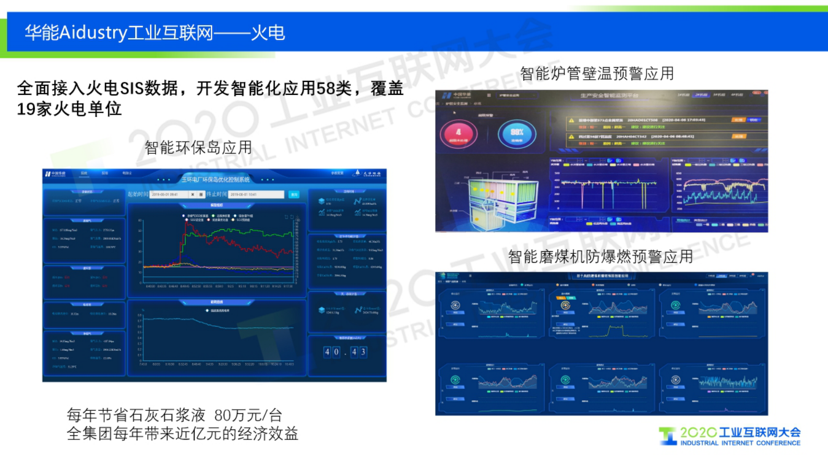Click the orange handle button on the 20HAD01CT508 alert
The width and height of the screenshot is (828, 465).
click(x=738, y=120)
